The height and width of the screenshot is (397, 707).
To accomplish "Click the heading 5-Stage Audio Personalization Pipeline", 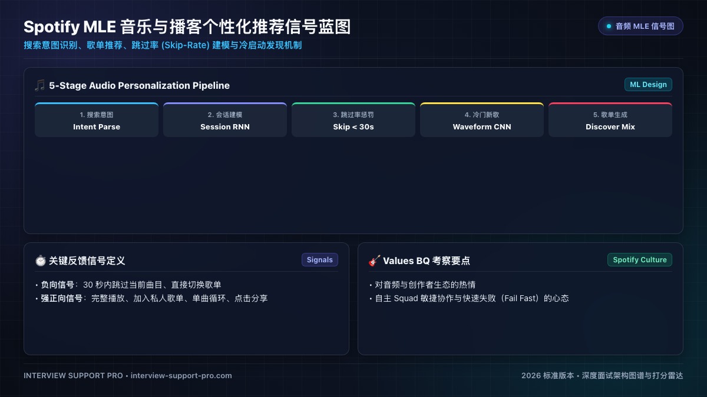I will coord(140,85).
